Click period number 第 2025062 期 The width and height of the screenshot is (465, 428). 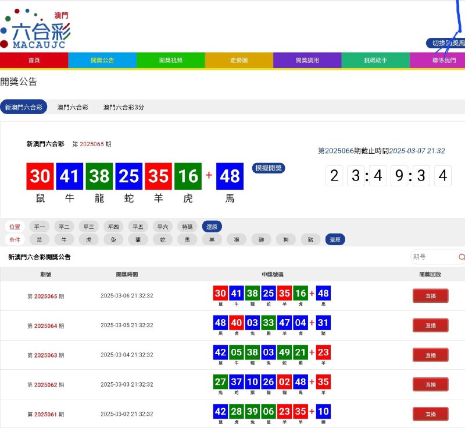coord(46,385)
